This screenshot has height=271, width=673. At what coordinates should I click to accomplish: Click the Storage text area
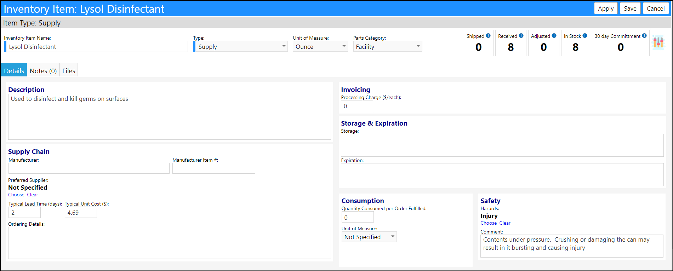[x=502, y=145]
